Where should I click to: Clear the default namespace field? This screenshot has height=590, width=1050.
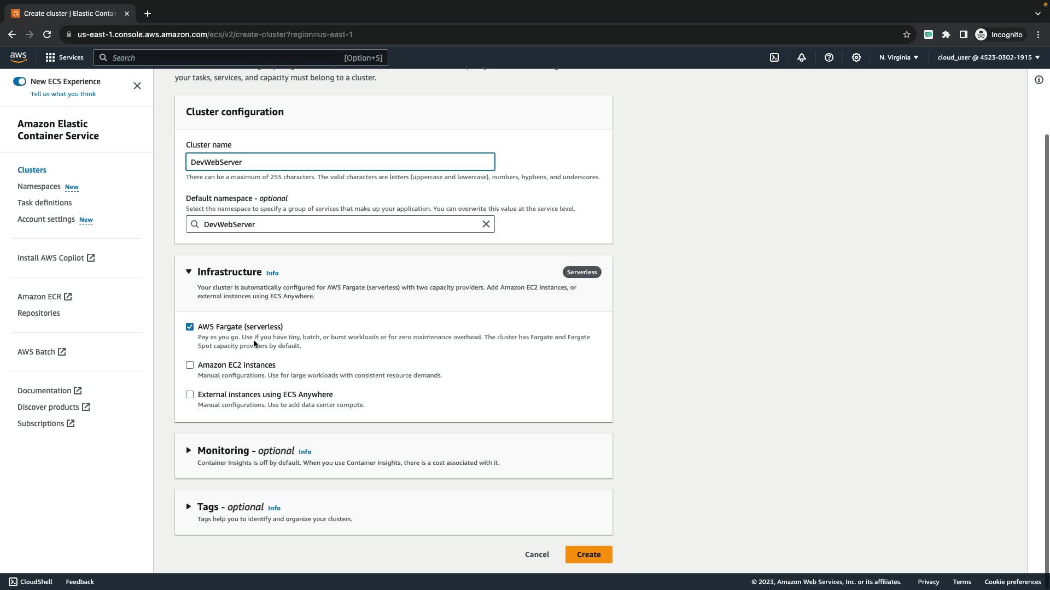(x=486, y=224)
